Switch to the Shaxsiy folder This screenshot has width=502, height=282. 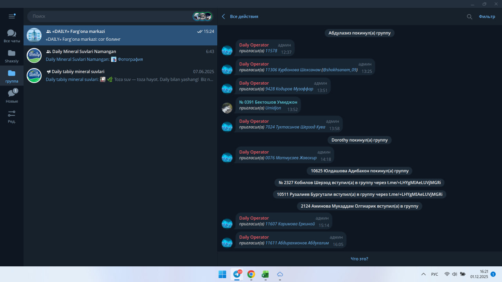12,56
